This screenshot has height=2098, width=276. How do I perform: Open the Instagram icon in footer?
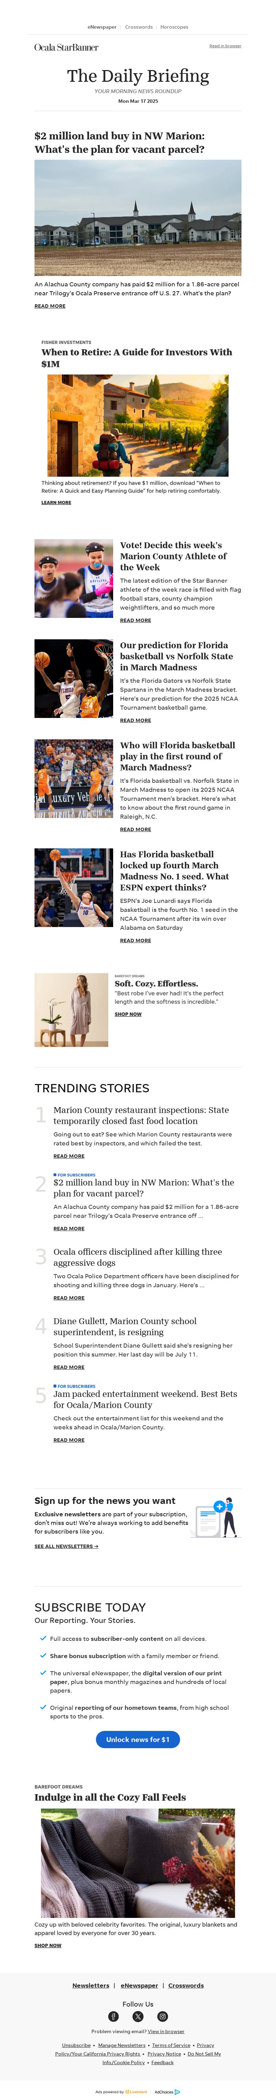click(x=163, y=2017)
